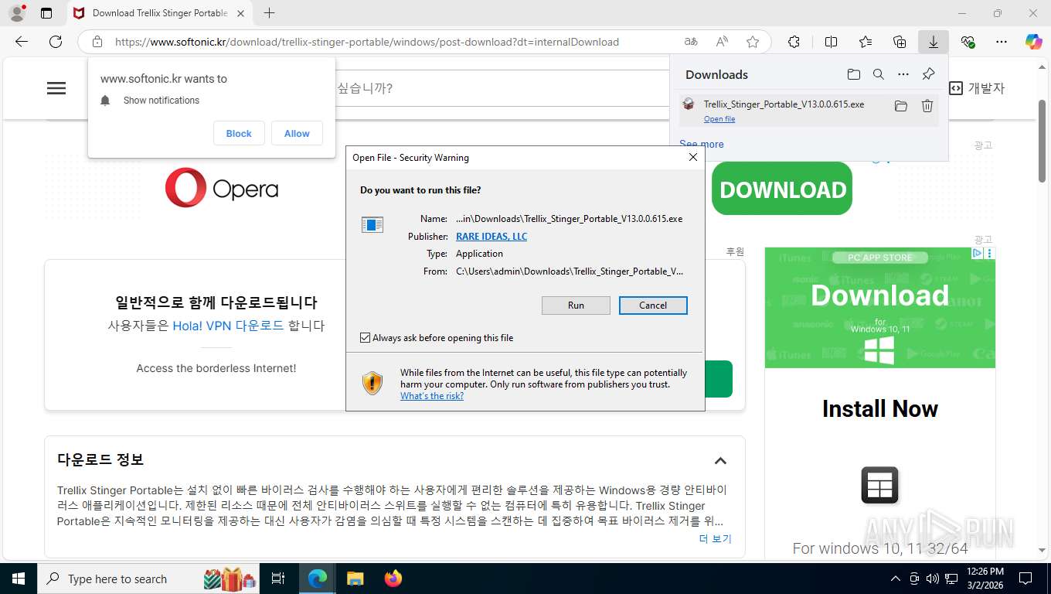Open the RARE IDEAS, LLC publisher link
Viewport: 1051px width, 594px height.
[491, 237]
